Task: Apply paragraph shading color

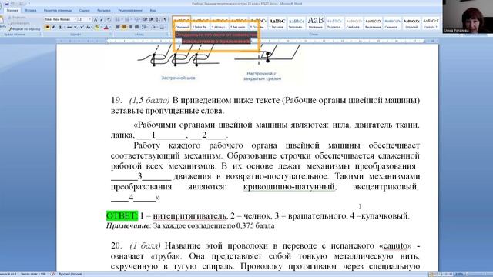Action: (x=153, y=28)
